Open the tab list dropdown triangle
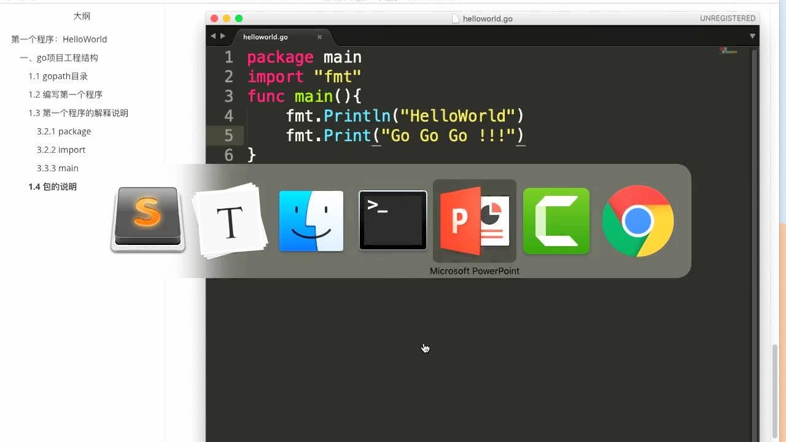 [752, 36]
